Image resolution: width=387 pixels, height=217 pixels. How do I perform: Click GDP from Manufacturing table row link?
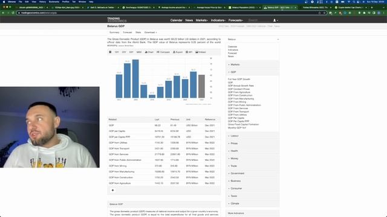(122, 172)
